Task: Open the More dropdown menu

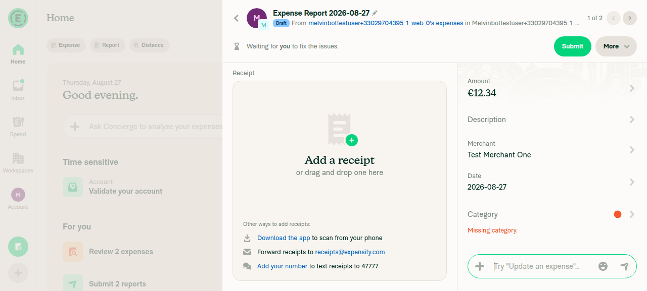Action: [x=616, y=46]
